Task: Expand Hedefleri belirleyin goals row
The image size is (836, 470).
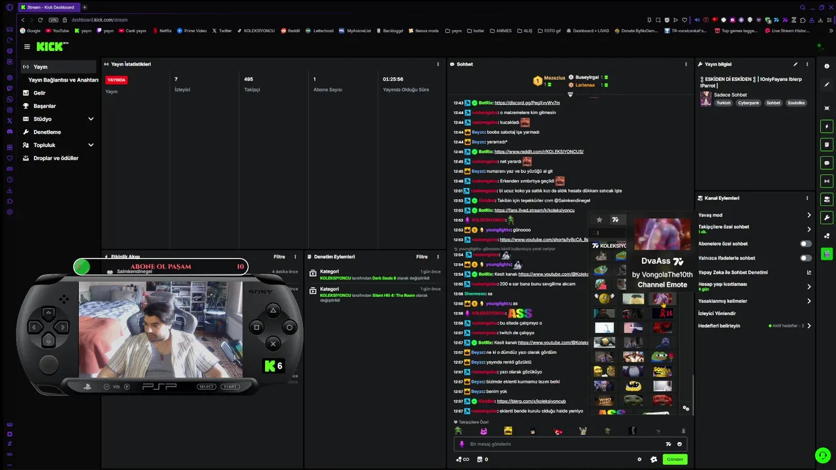Action: tap(809, 326)
